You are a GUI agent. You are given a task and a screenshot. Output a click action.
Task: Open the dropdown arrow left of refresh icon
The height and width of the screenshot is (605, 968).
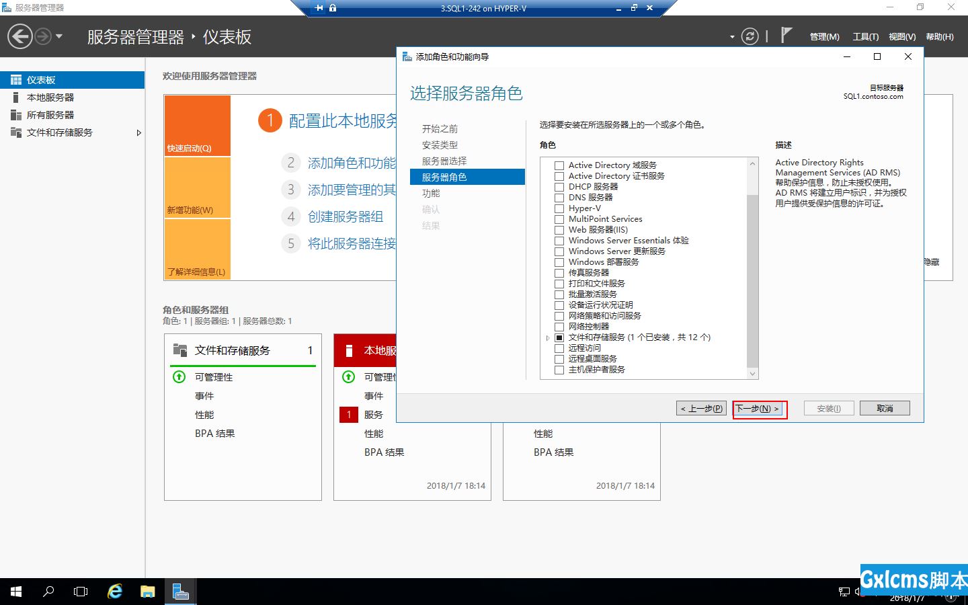click(x=732, y=37)
